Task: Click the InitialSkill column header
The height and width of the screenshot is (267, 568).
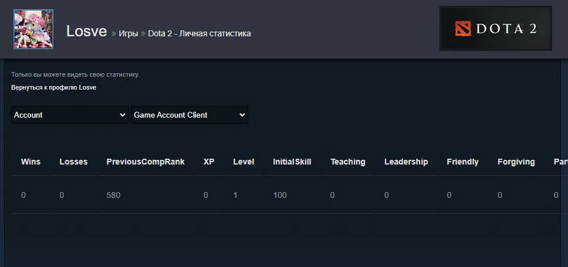Action: click(292, 162)
